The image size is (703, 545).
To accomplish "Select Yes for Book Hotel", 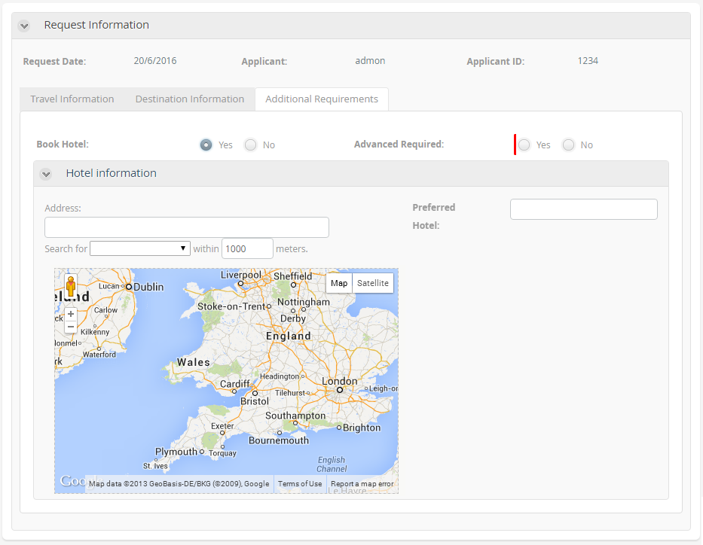I will click(x=206, y=145).
